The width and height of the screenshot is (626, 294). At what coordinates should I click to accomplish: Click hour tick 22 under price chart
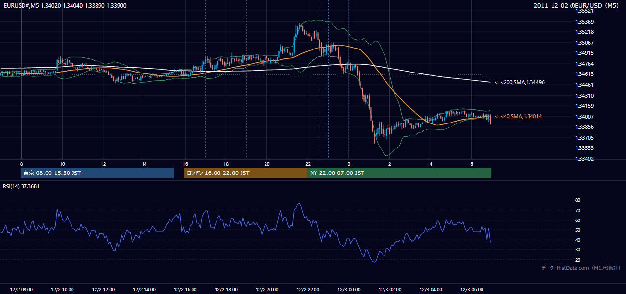coord(308,164)
